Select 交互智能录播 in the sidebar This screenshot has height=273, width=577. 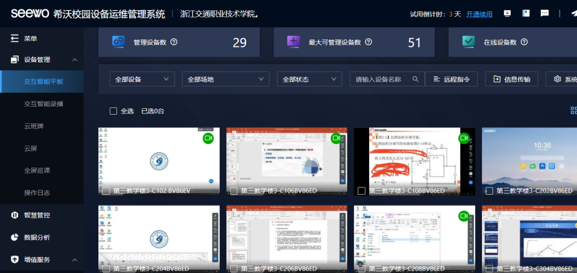pyautogui.click(x=43, y=104)
